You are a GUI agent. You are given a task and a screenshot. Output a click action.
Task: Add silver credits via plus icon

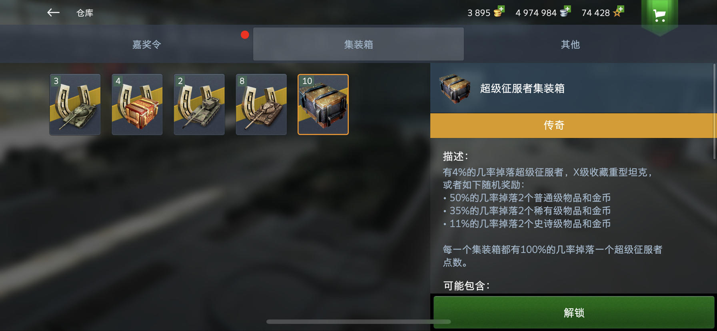(565, 12)
